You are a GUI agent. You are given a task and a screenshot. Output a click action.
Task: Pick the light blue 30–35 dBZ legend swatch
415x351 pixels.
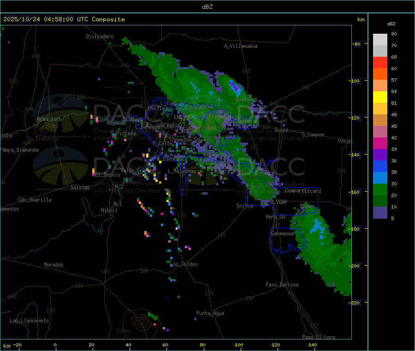point(380,178)
